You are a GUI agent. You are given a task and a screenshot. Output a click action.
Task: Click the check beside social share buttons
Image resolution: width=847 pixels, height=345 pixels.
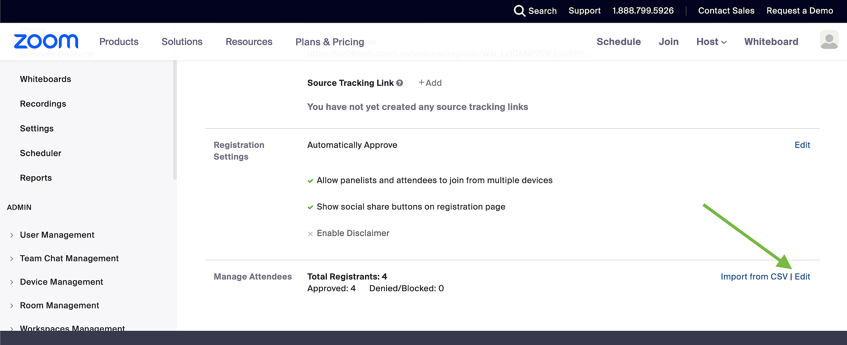[x=310, y=207]
